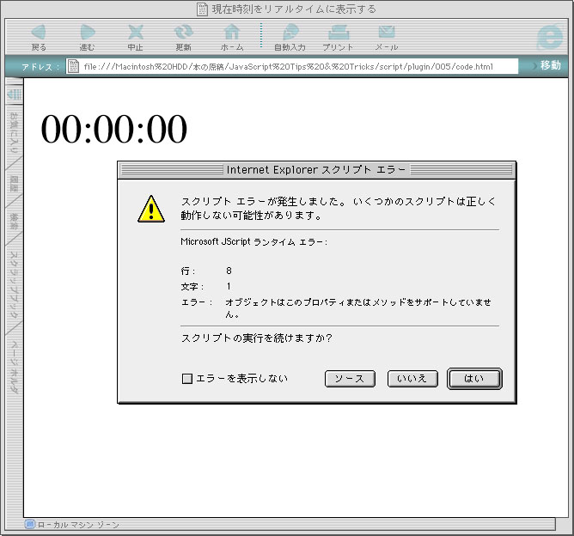This screenshot has width=574, height=536.
Task: Click the ローカル マシン ゾーン status text
Action: [x=78, y=525]
